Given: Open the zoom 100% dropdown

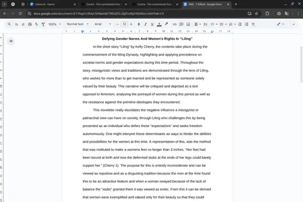Looking at the screenshot, I should pyautogui.click(x=54, y=24).
